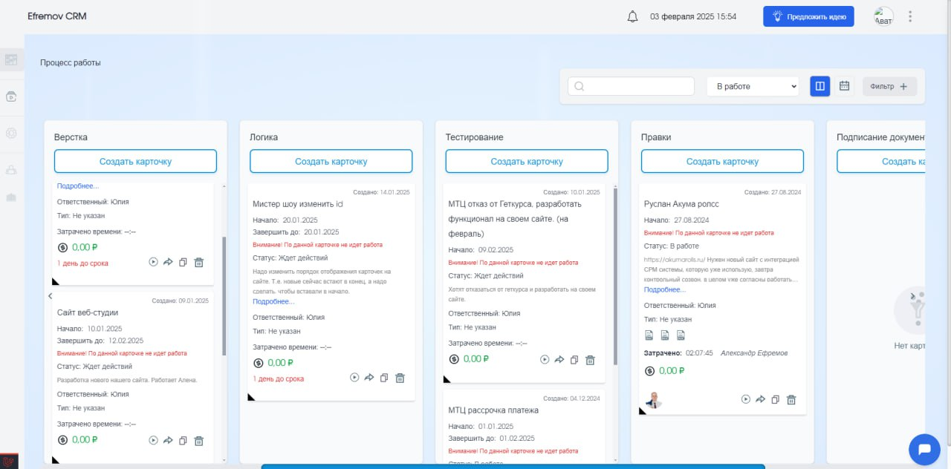This screenshot has height=469, width=951.
Task: Expand 'Подробнее...' on 'Мистер шоу' card
Action: coord(273,301)
